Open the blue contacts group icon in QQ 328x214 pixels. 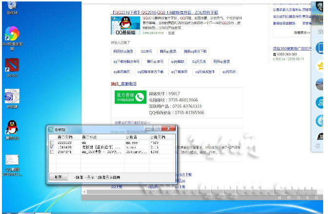(320, 103)
